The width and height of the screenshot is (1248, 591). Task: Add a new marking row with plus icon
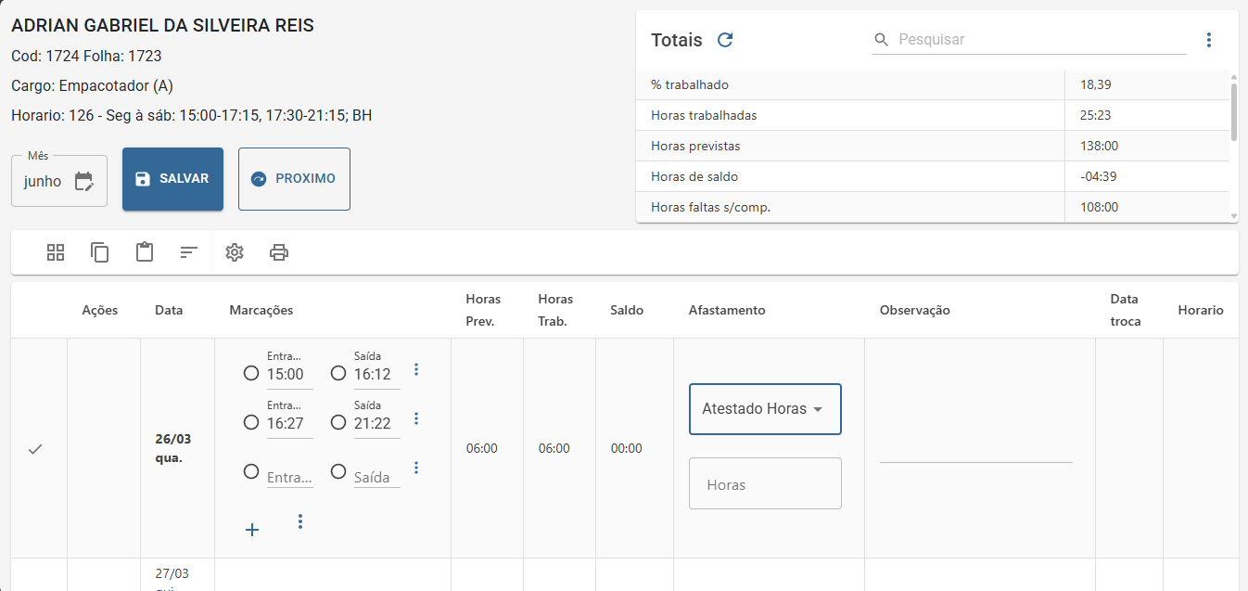[252, 530]
